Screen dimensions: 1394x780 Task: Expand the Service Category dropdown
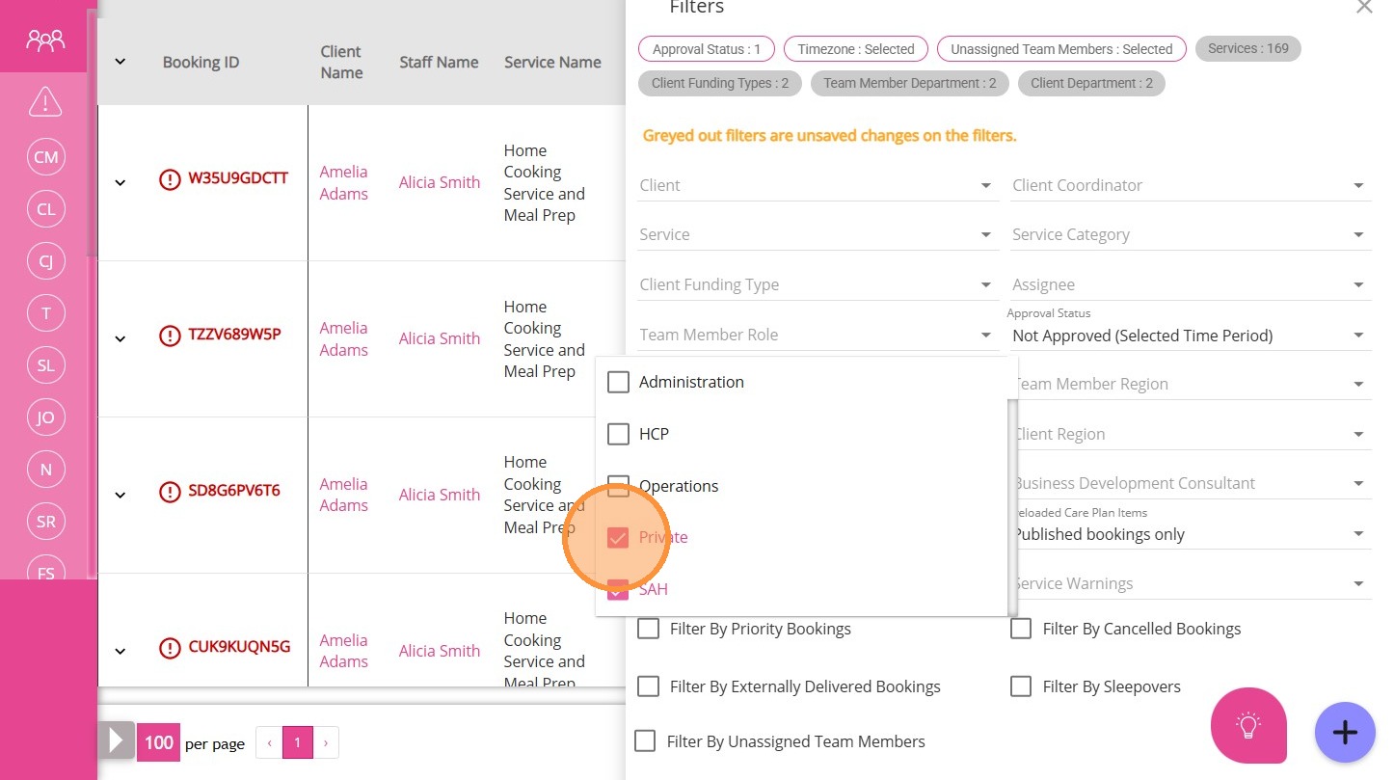1190,234
